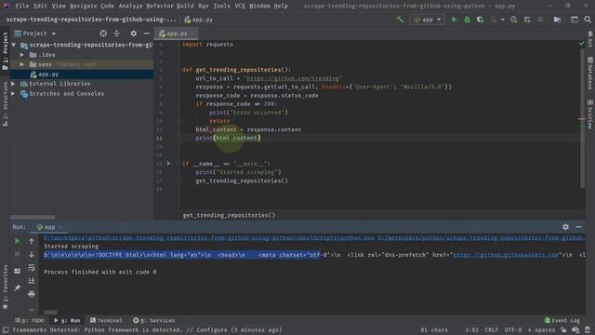Expand the venv folder
Screen dimensions: 595x335
click(22, 64)
